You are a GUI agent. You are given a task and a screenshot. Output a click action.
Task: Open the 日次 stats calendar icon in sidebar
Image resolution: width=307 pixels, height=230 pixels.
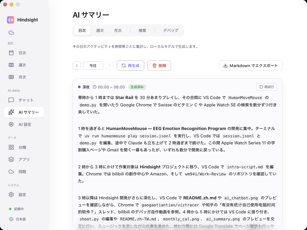point(11,53)
